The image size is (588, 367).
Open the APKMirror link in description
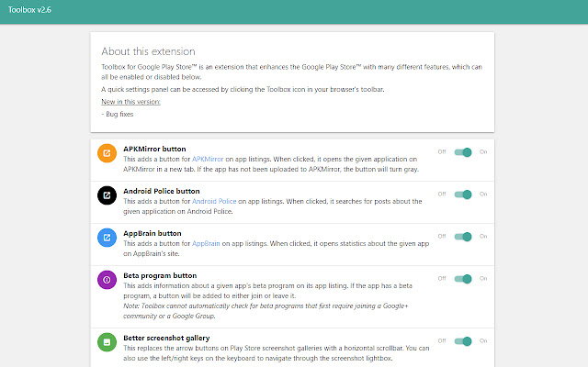210,159
